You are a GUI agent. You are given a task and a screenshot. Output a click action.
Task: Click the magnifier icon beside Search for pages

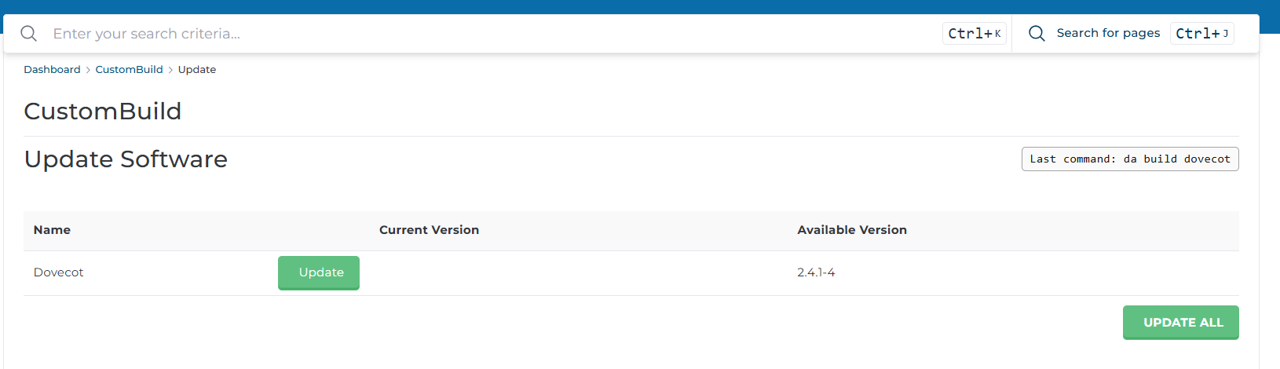pyautogui.click(x=1037, y=34)
